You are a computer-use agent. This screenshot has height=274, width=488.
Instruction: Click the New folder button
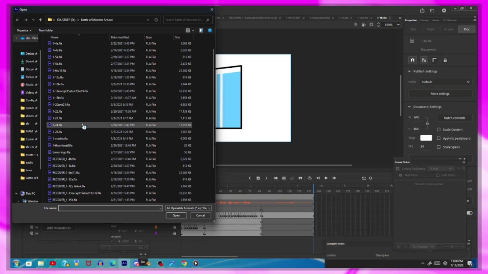pos(46,30)
